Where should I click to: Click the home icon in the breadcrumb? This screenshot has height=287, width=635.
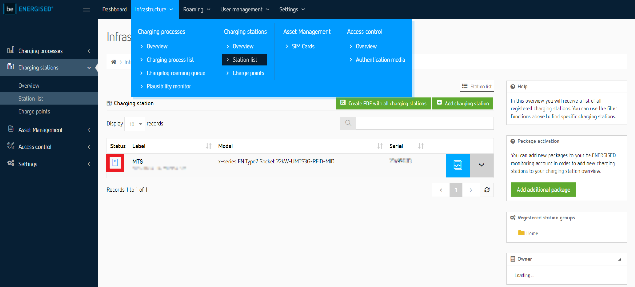point(113,62)
